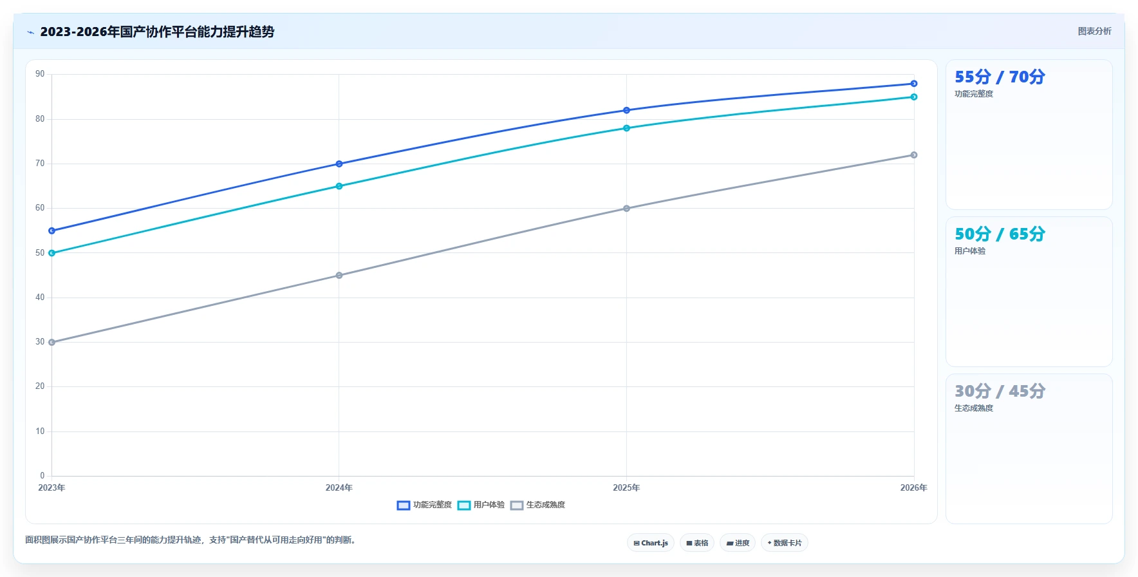1138x577 pixels.
Task: Select the 表格 chip
Action: 697,543
